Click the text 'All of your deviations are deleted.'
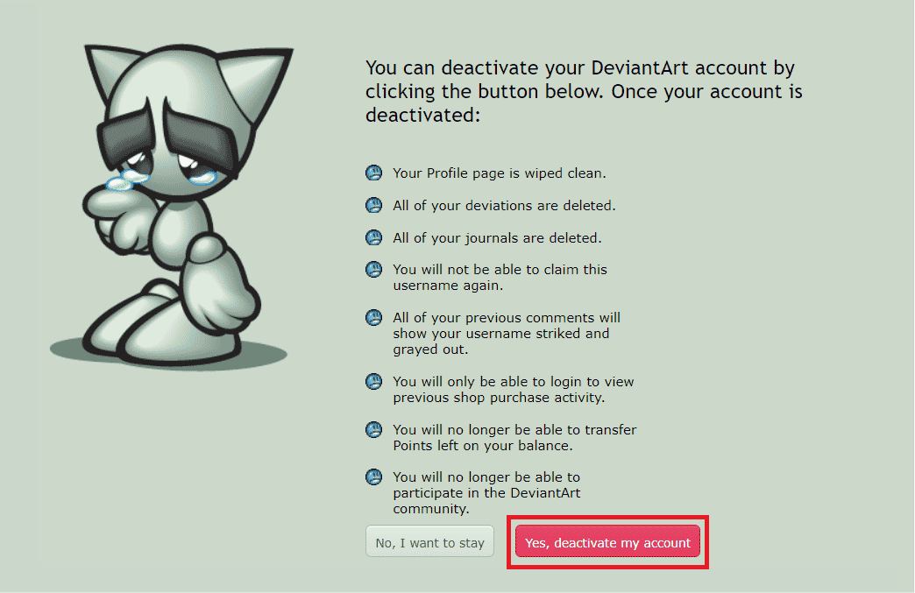Screen dimensions: 915x593 504,205
